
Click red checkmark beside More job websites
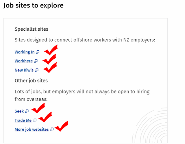61,126
